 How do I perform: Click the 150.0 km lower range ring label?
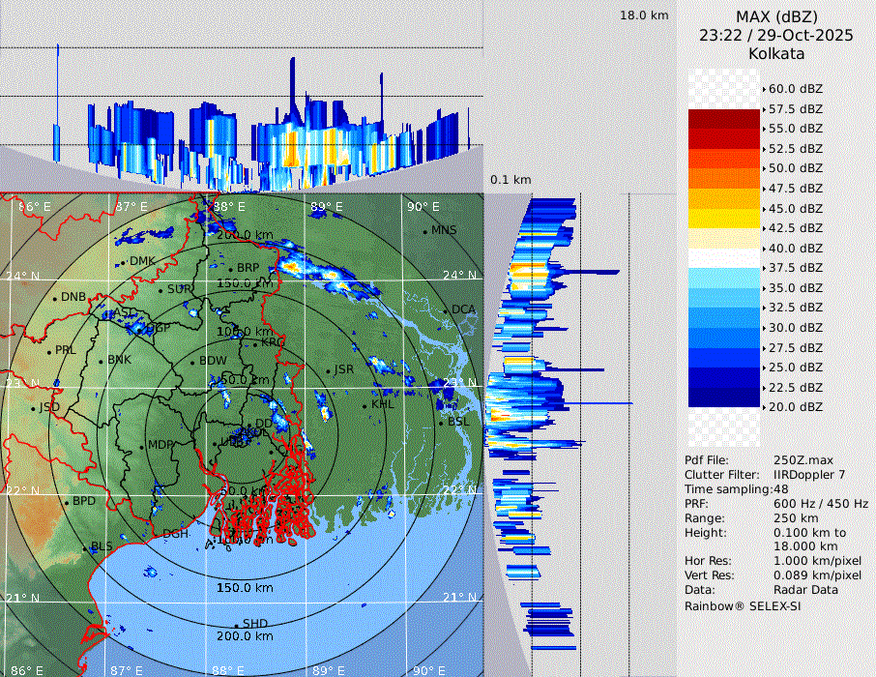click(244, 588)
